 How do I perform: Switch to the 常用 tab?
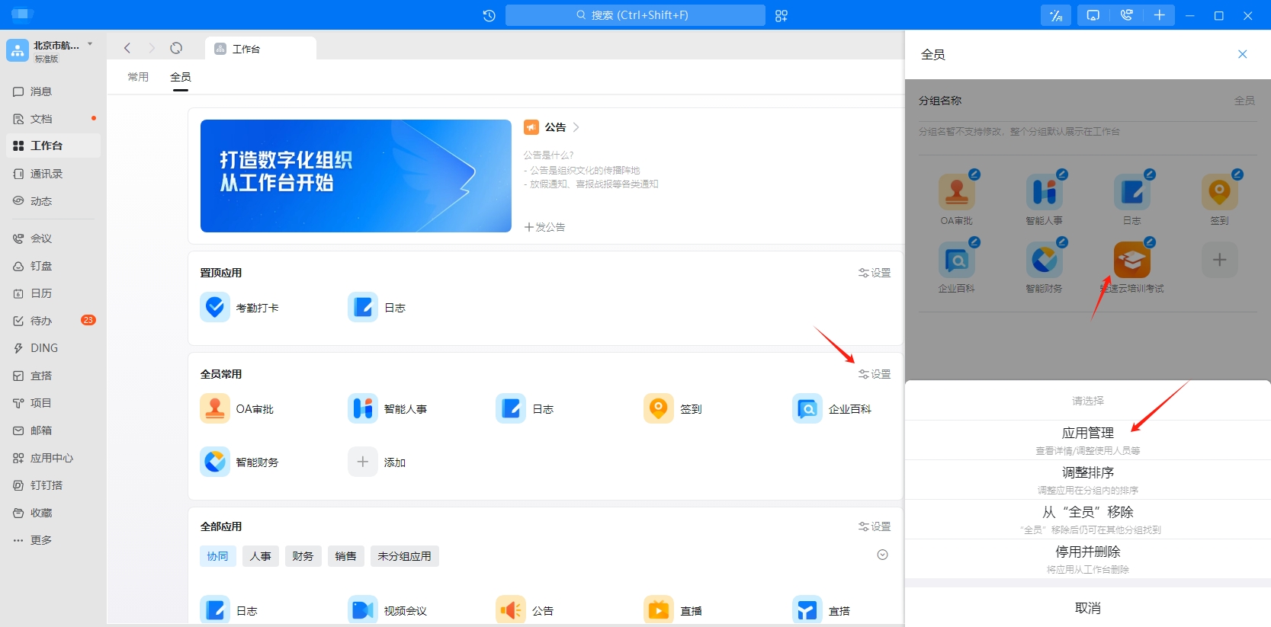138,77
